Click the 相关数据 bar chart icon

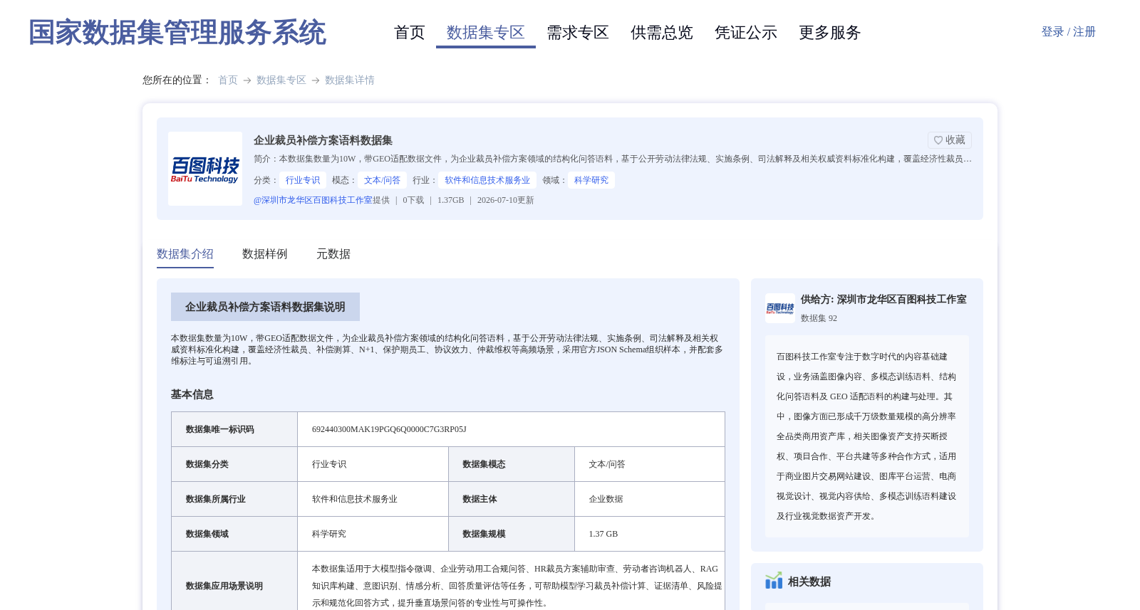774,581
